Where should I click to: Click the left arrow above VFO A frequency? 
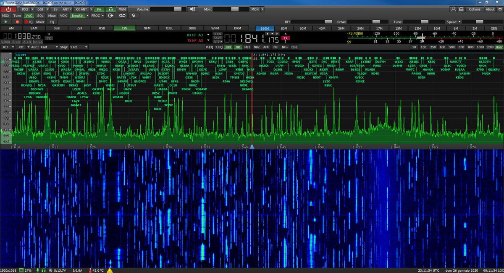(x=268, y=34)
